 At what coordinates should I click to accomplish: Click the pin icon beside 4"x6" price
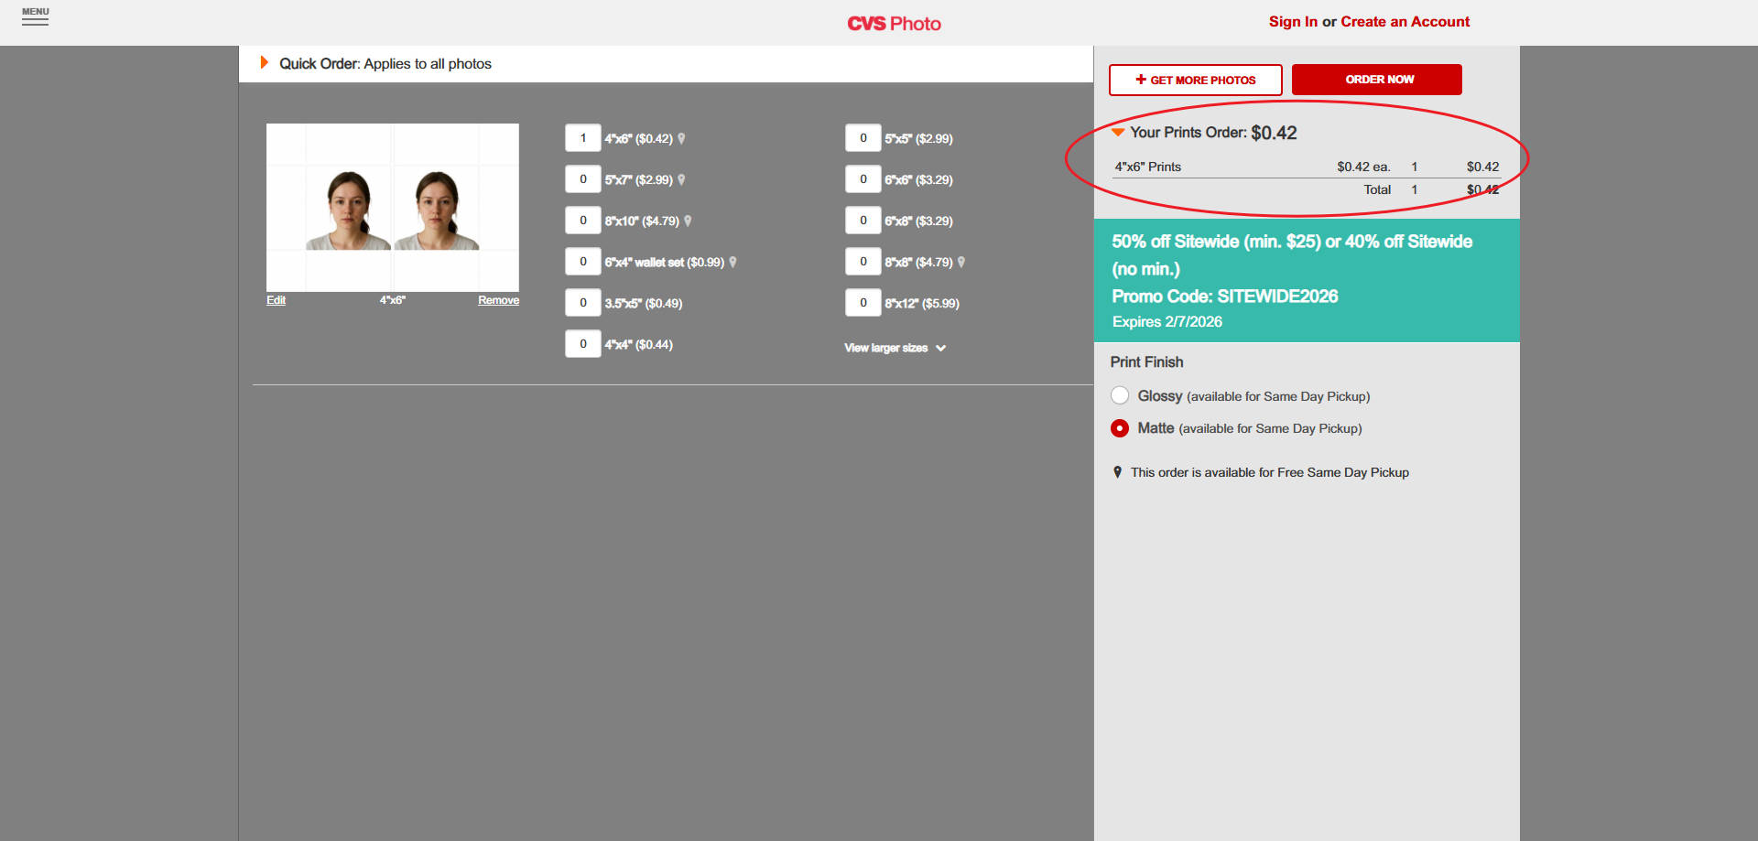[682, 138]
